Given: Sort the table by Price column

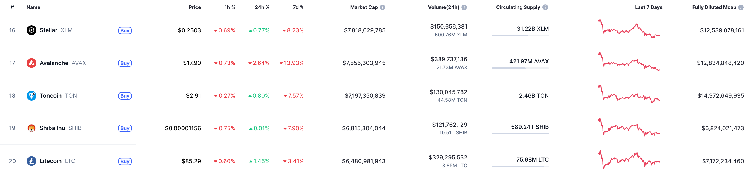Looking at the screenshot, I should (x=195, y=8).
